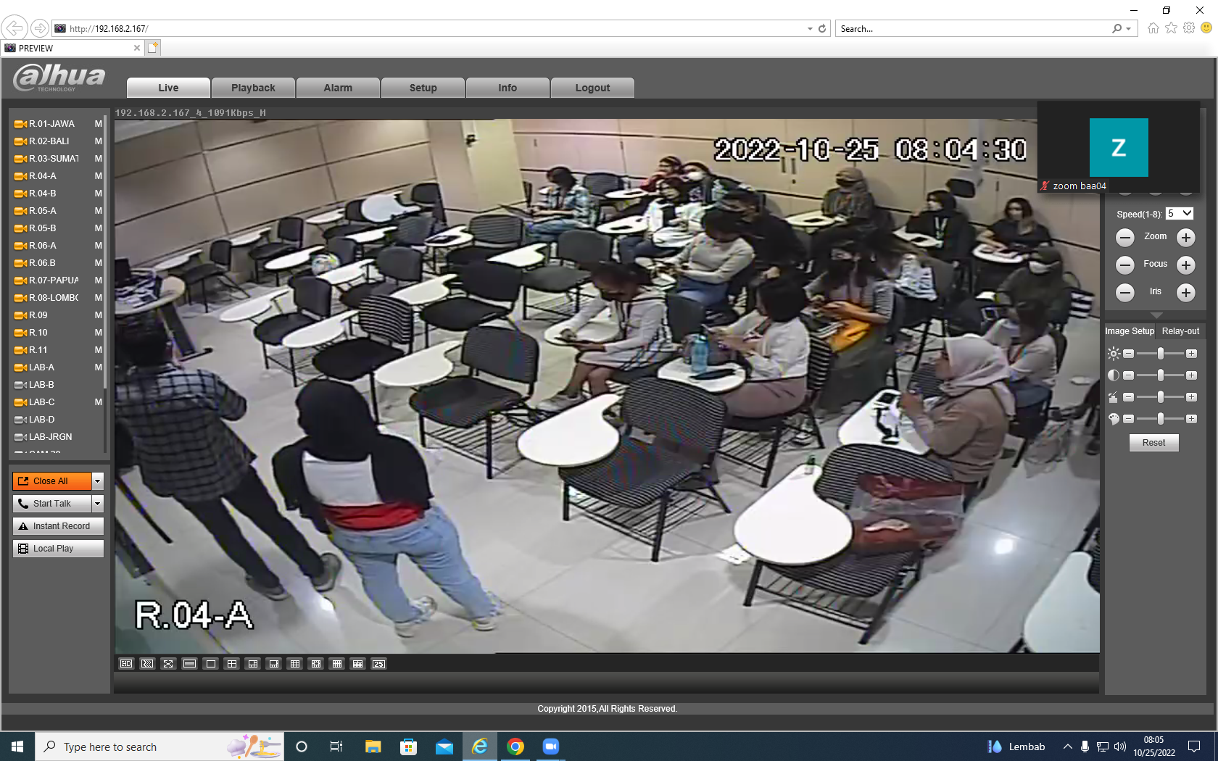This screenshot has width=1218, height=761.
Task: Click the browser Search box
Action: point(974,29)
